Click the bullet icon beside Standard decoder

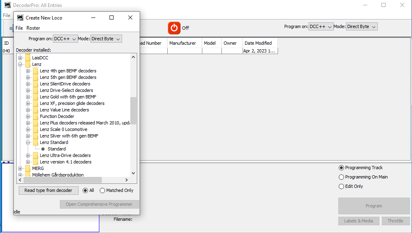pos(43,149)
